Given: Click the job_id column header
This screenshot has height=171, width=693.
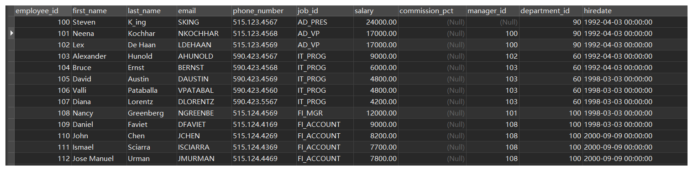Looking at the screenshot, I should pos(325,11).
